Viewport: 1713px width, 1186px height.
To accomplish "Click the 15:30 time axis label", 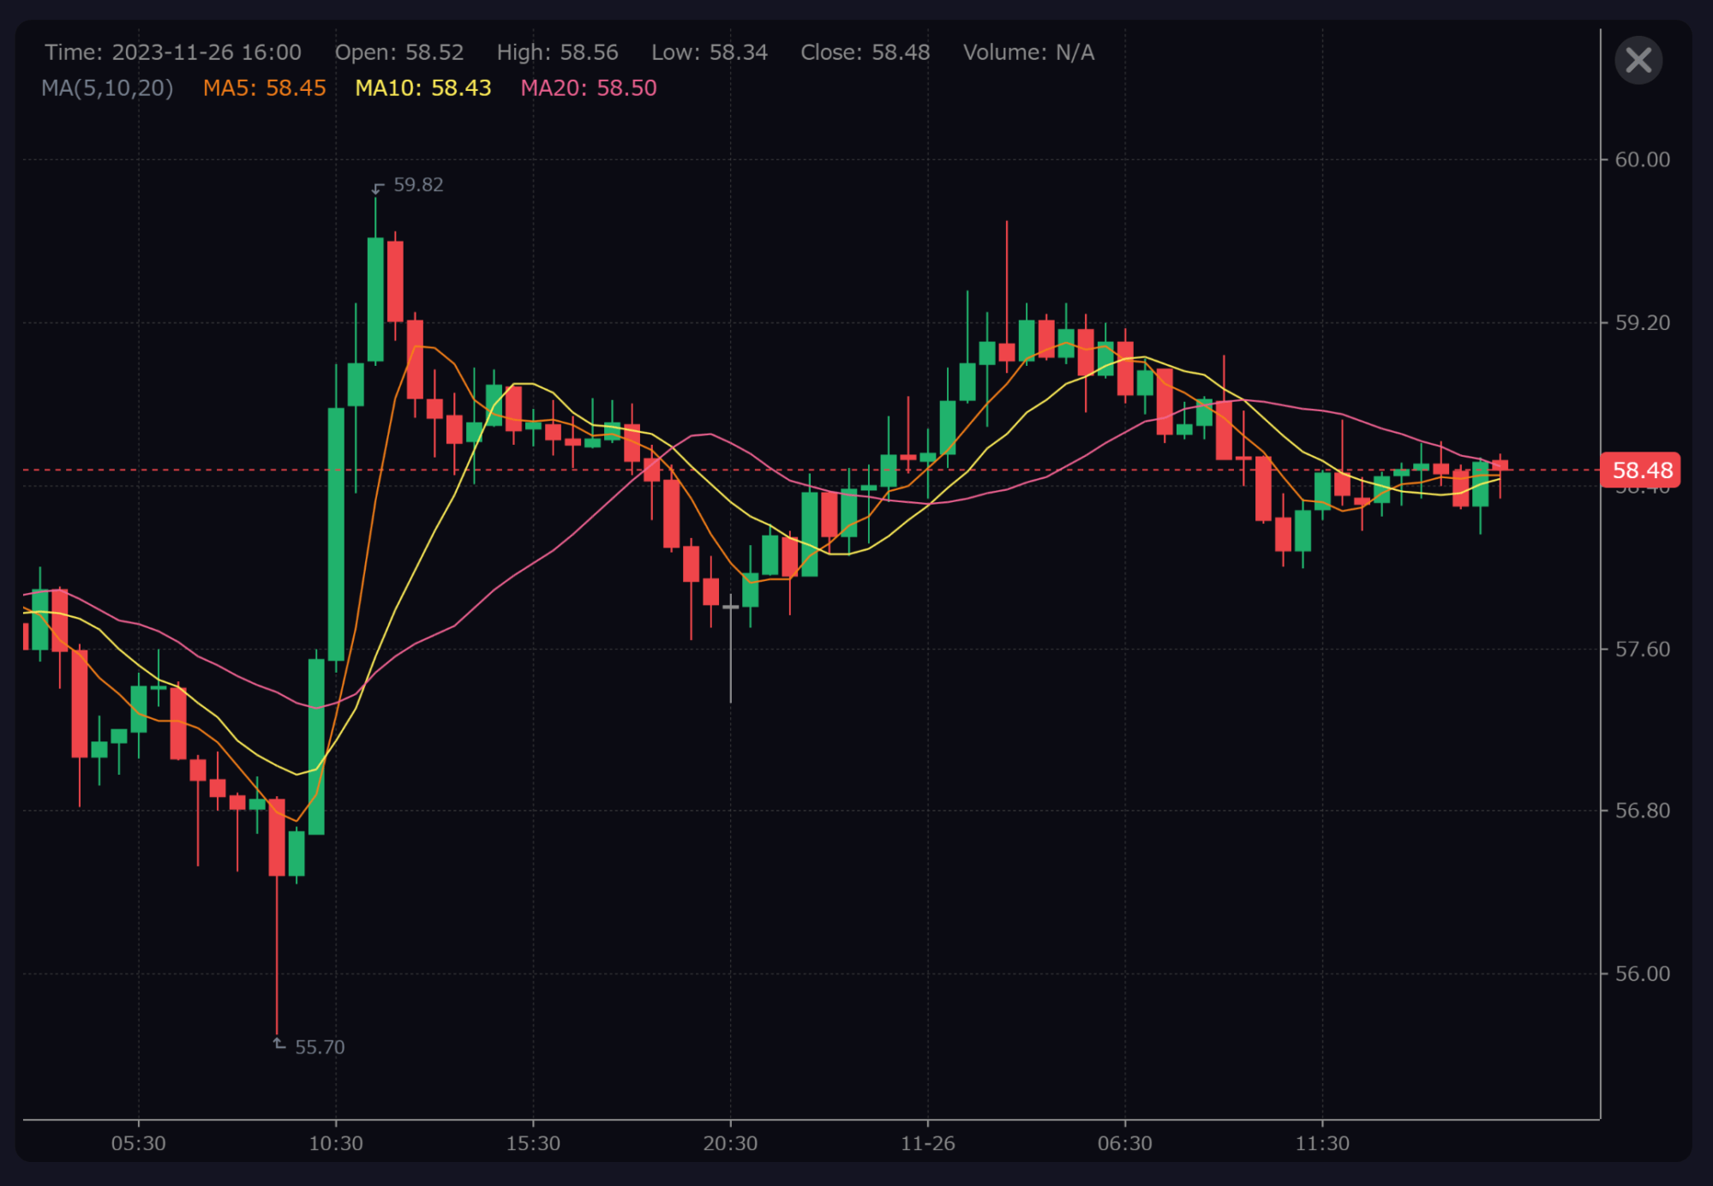I will tap(533, 1144).
